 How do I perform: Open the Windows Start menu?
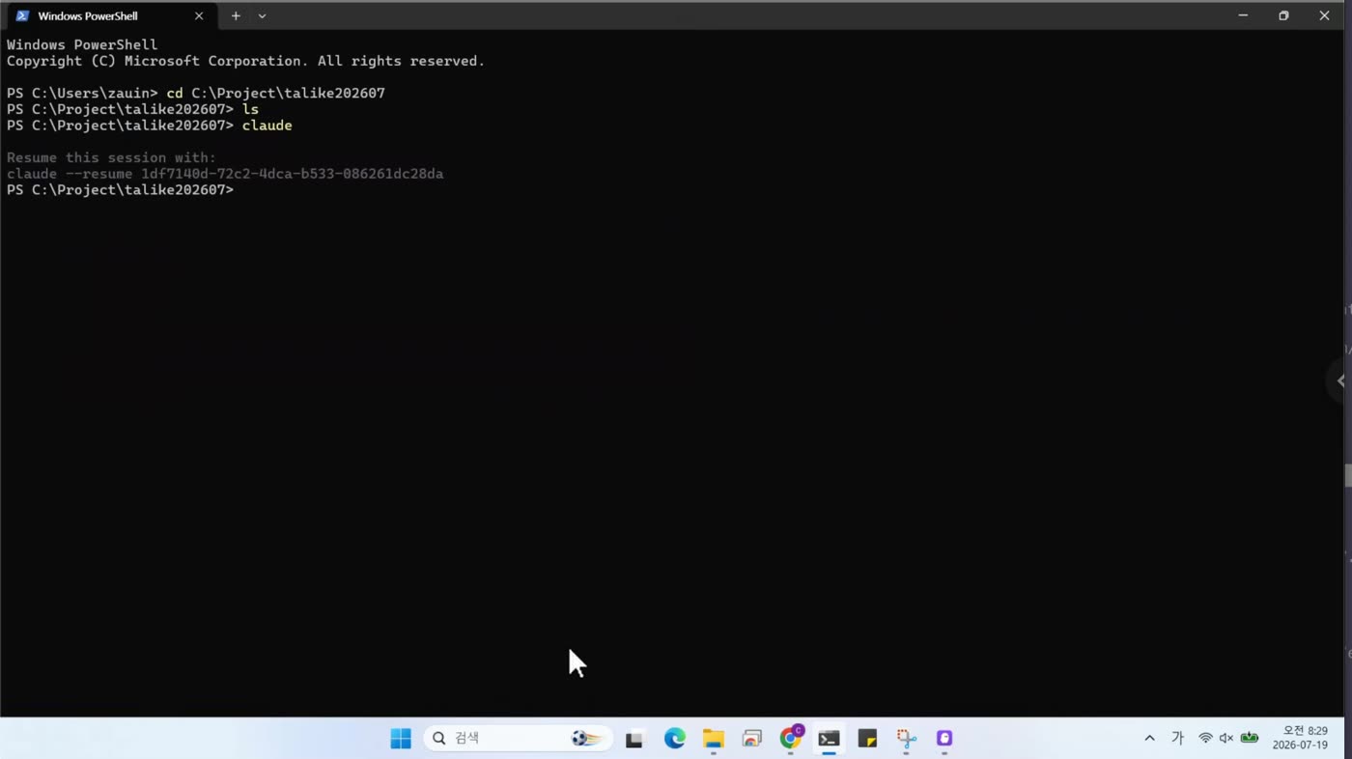point(401,739)
